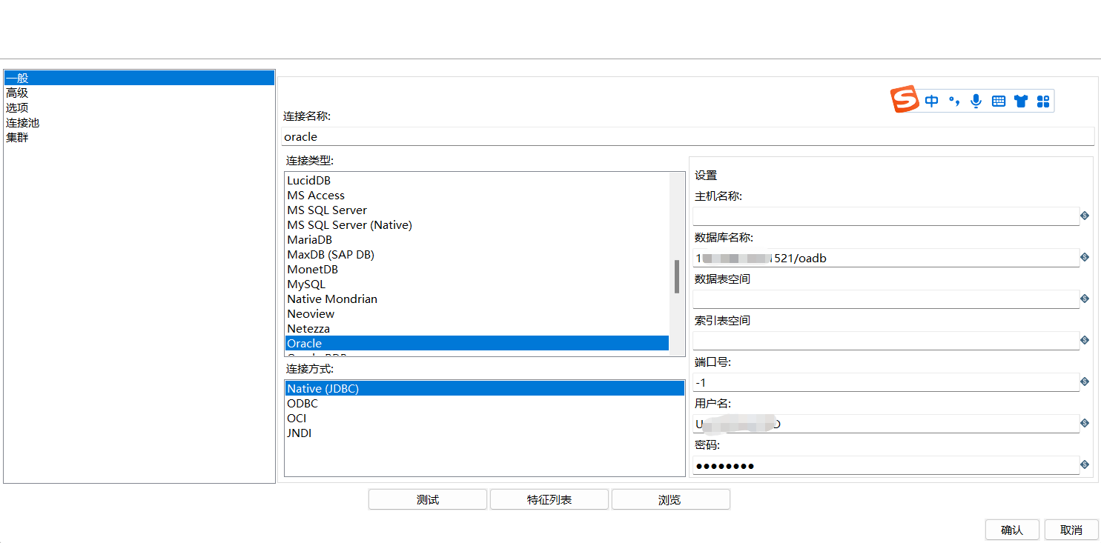Select MonetDB connection type
Image resolution: width=1101 pixels, height=543 pixels.
[477, 270]
